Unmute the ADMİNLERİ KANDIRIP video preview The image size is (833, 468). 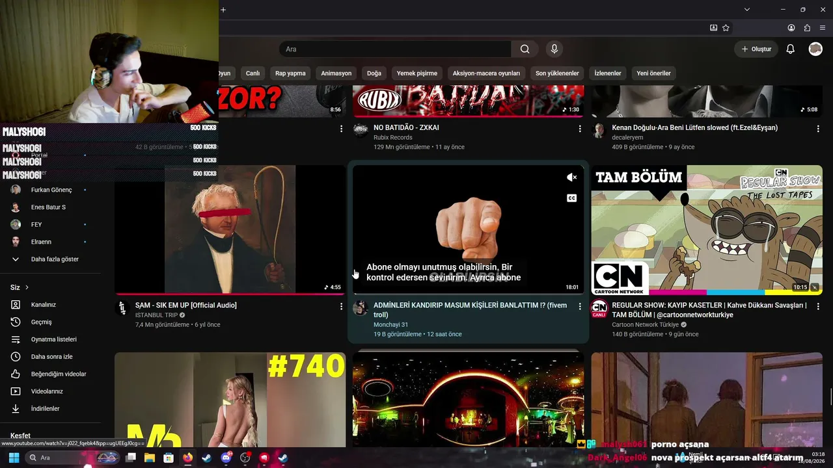tap(571, 177)
